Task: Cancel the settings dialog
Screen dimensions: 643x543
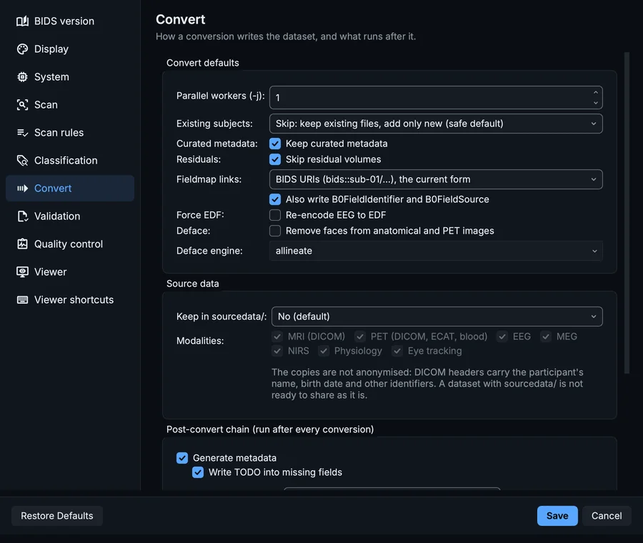Action: point(607,516)
